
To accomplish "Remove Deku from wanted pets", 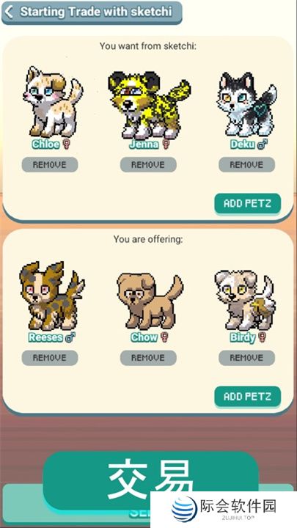I will (x=247, y=165).
